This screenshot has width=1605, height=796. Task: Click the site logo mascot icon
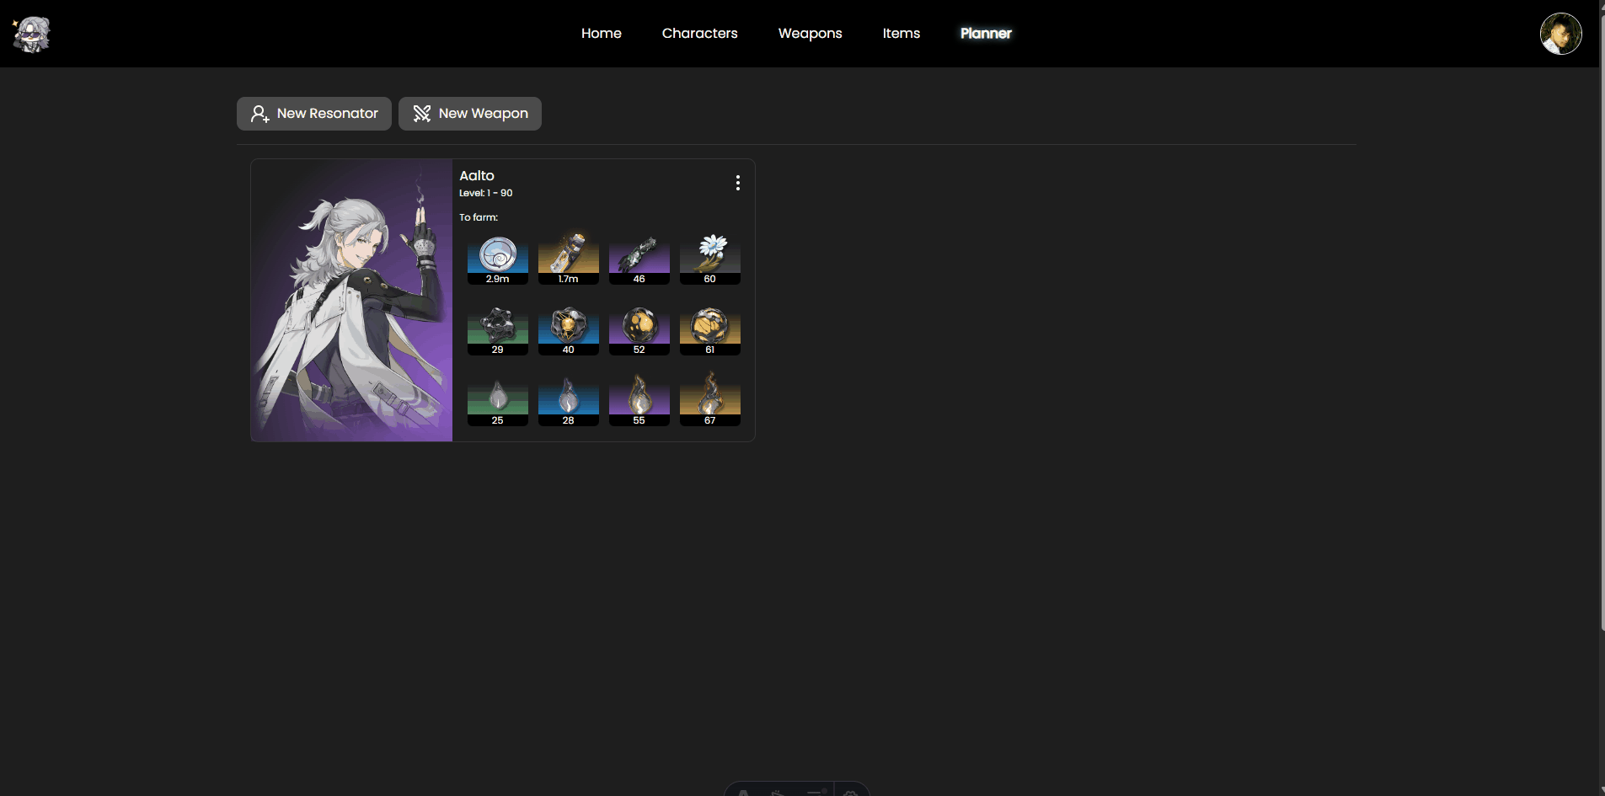tap(32, 34)
